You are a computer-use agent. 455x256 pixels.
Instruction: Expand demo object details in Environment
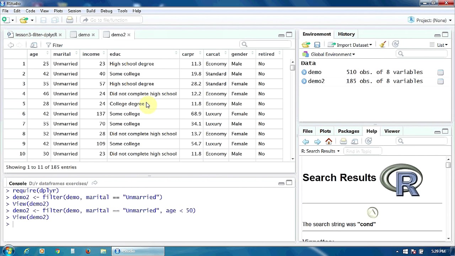(304, 72)
